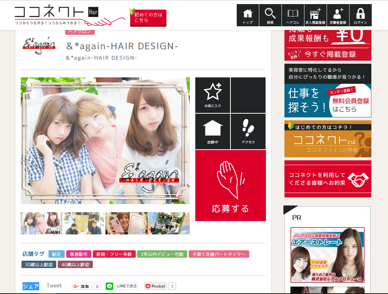The height and width of the screenshot is (294, 388).
Task: Click the アクセス footprints icon
Action: [248, 131]
